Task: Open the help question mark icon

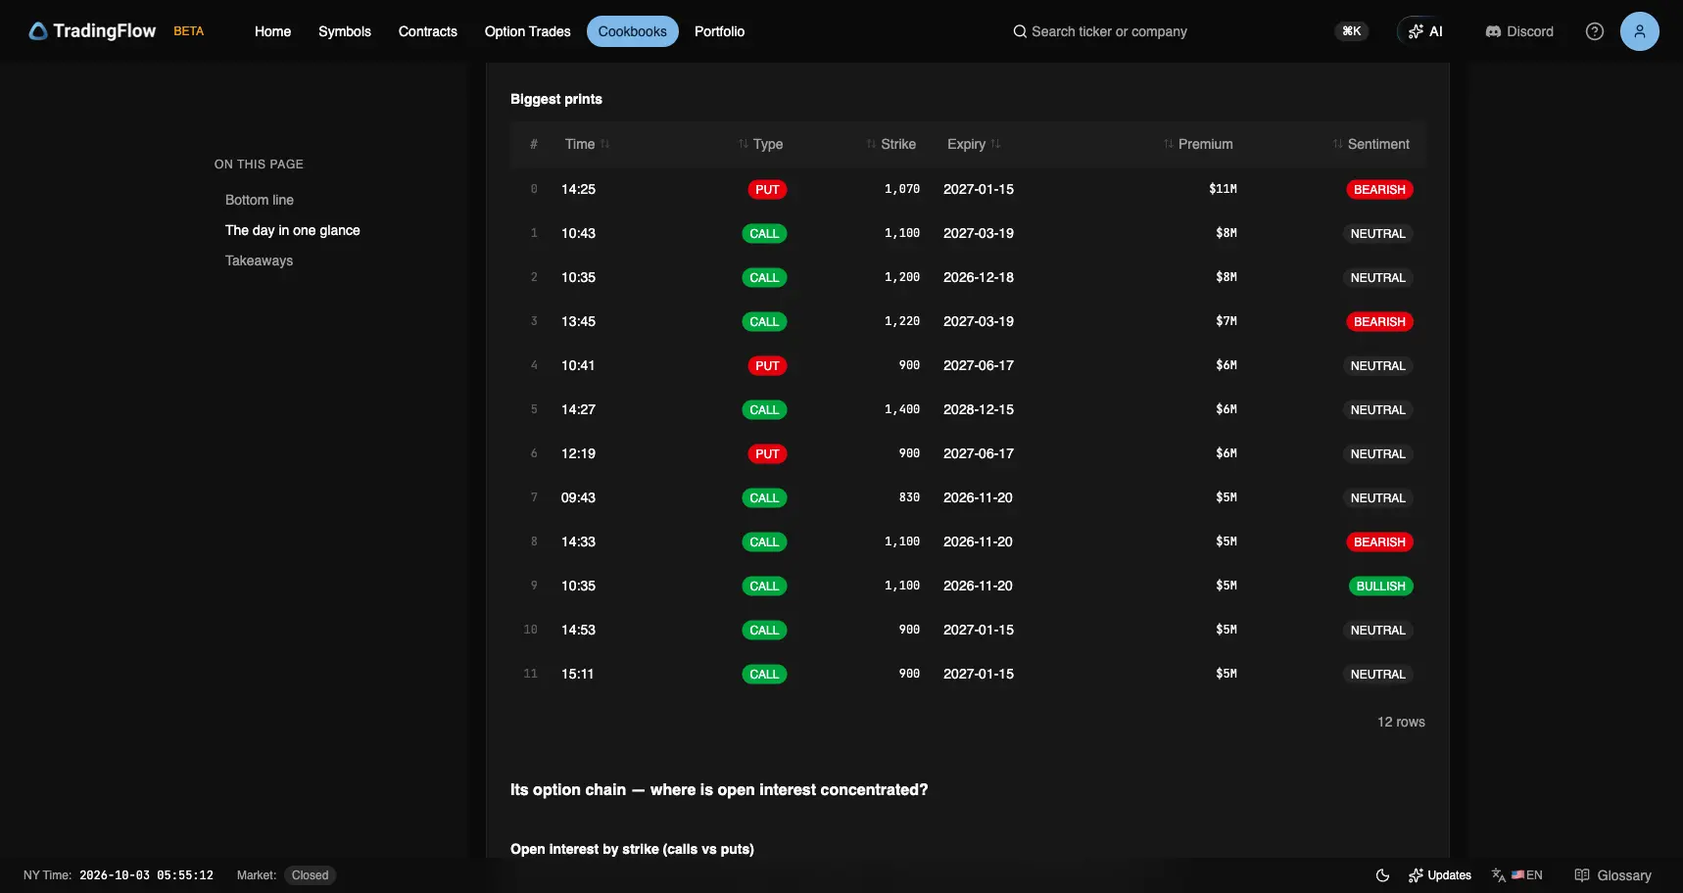Action: (x=1595, y=31)
